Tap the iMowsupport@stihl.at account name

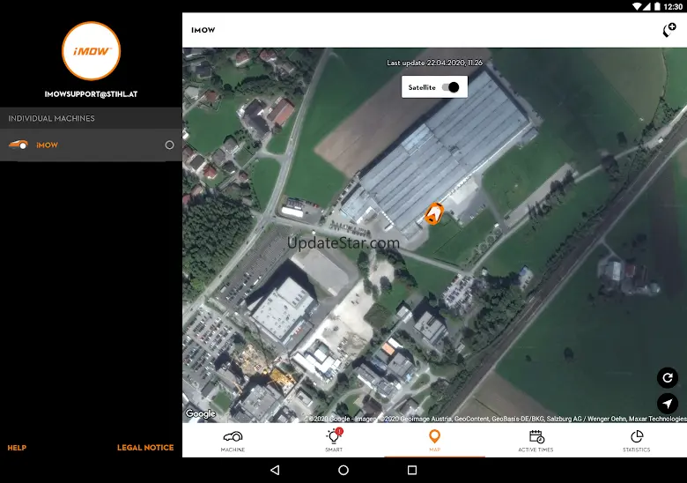tap(91, 94)
